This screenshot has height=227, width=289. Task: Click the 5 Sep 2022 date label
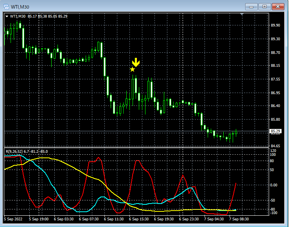pos(13,219)
